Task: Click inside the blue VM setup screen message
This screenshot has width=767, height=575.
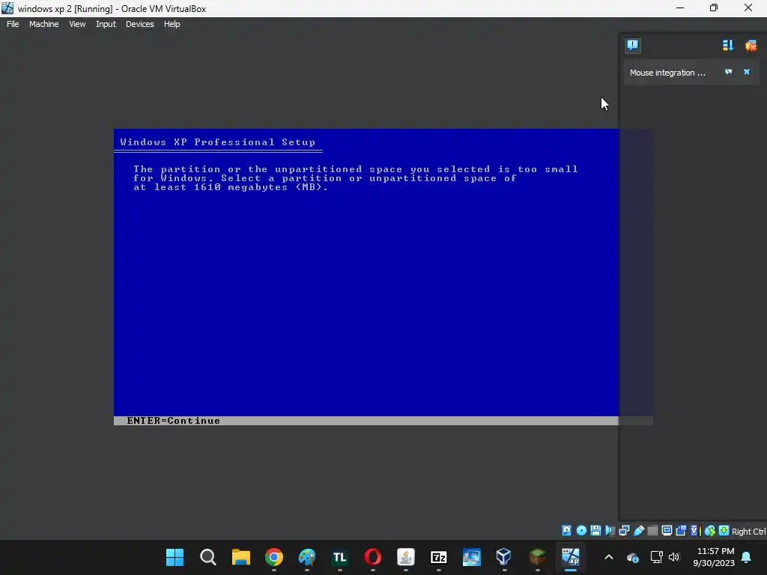Action: click(x=355, y=178)
